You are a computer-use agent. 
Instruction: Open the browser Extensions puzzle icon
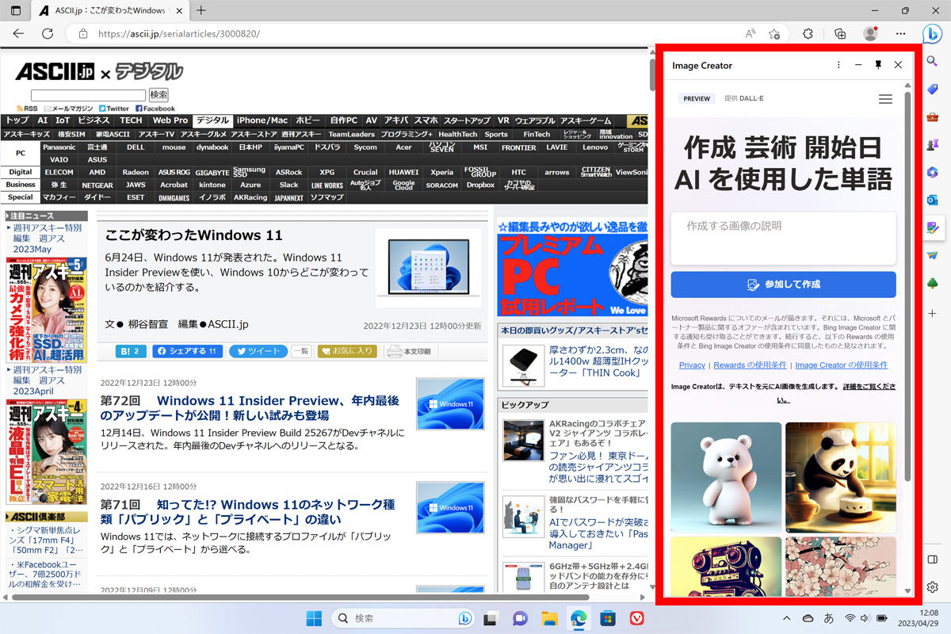coord(808,34)
